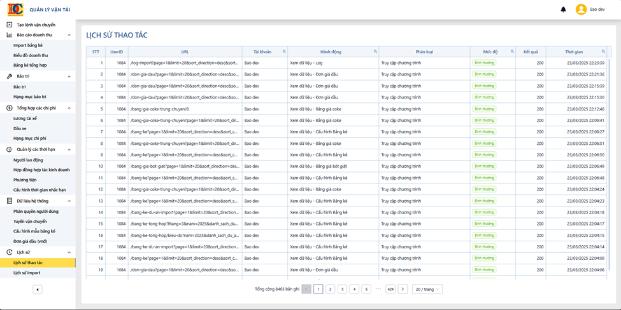Click the table vertical scrollbar

(x=609, y=166)
